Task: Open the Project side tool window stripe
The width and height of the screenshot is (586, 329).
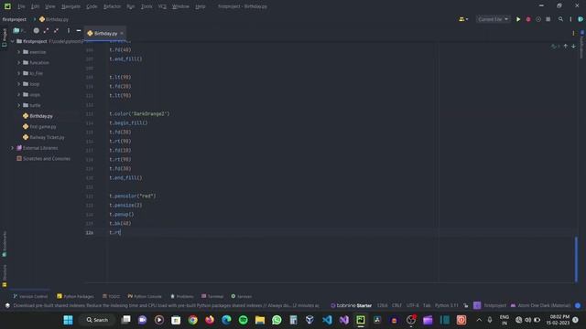Action: pos(4,37)
